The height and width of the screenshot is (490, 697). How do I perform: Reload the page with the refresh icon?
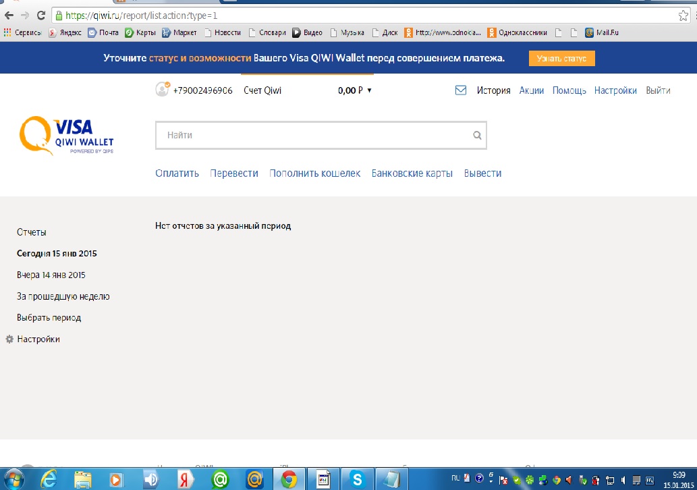pos(41,16)
